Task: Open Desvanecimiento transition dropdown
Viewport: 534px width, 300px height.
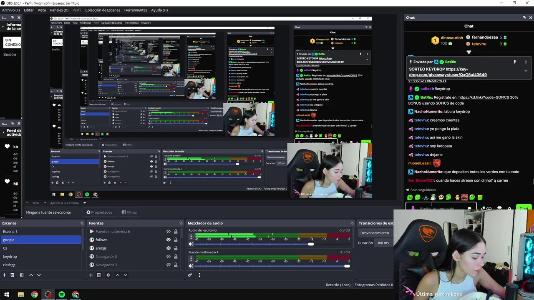Action: point(375,233)
